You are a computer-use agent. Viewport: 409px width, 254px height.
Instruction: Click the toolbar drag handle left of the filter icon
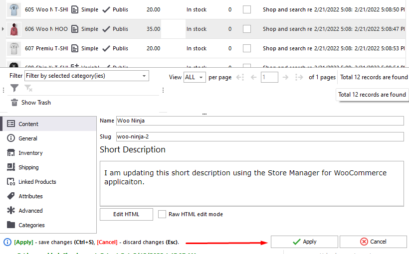3,90
